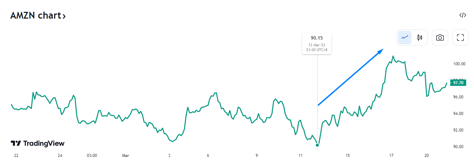Take a chart snapshot with camera icon
The width and height of the screenshot is (474, 164).
coord(440,38)
